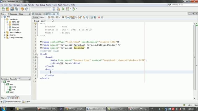Open the Output panel button
The width and height of the screenshot is (198, 111).
(x=26, y=102)
